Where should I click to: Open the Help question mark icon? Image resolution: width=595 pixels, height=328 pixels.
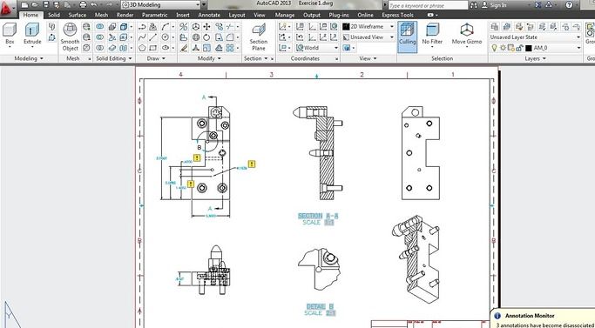pyautogui.click(x=569, y=5)
